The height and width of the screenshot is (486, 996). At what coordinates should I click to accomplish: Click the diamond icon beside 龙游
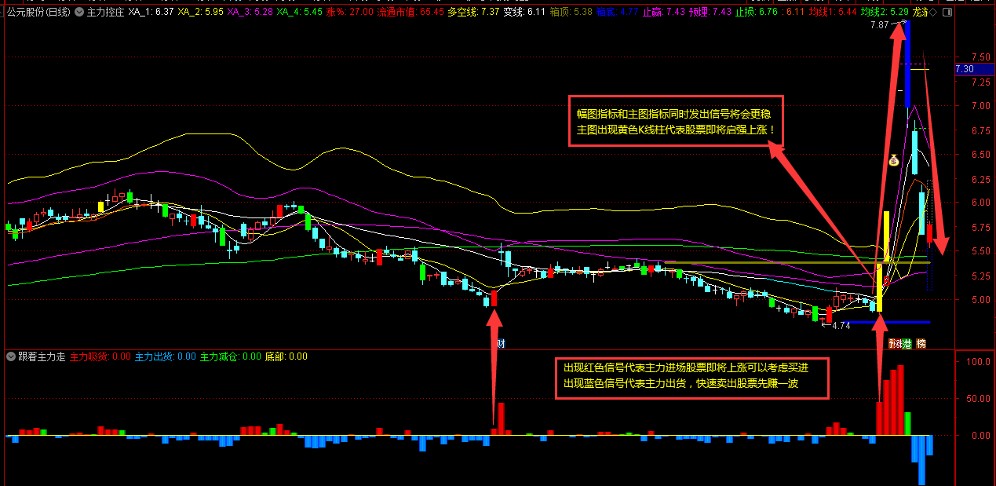pos(932,13)
